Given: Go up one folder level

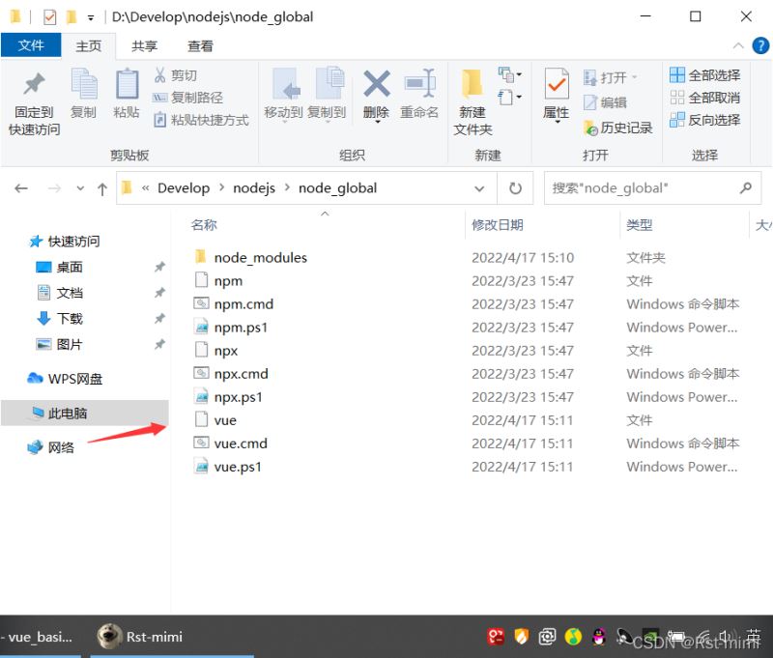Looking at the screenshot, I should [x=101, y=188].
